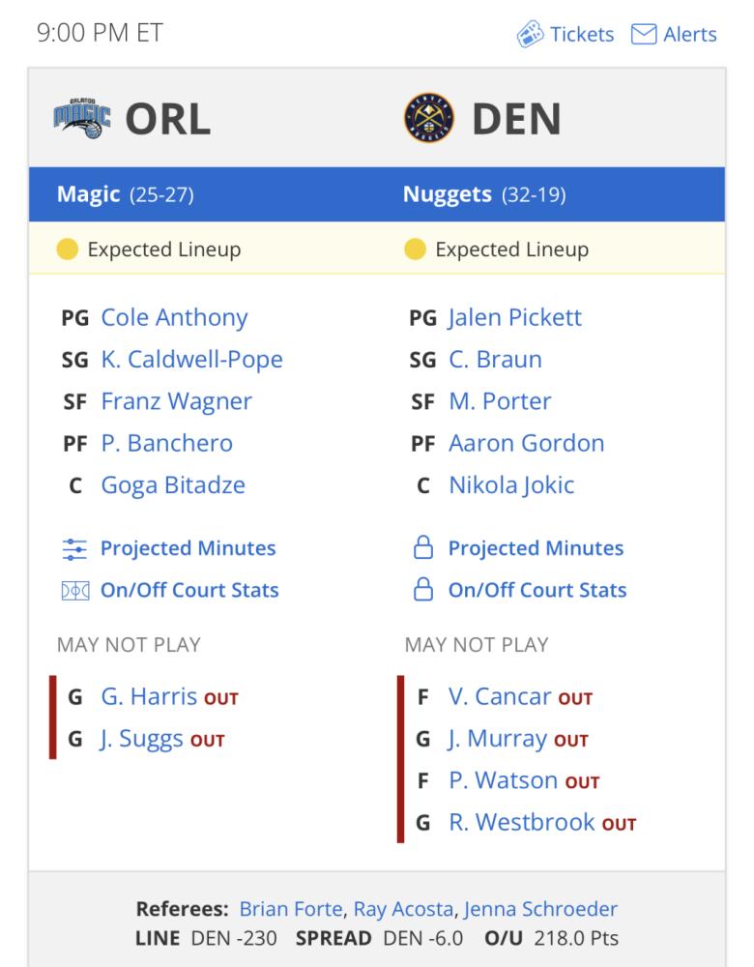The height and width of the screenshot is (967, 754).
Task: Click the Alerts envelope icon
Action: click(x=644, y=34)
